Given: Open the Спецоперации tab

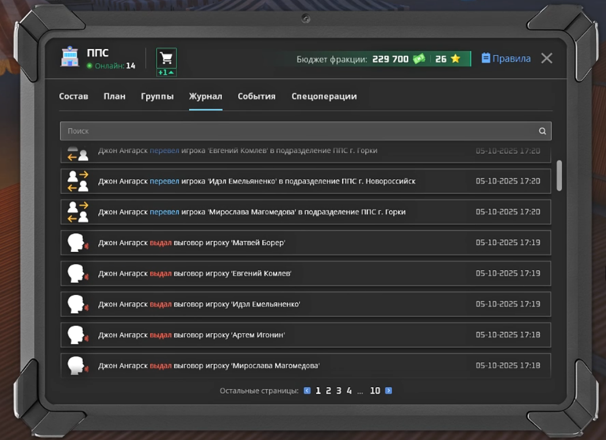Looking at the screenshot, I should pyautogui.click(x=324, y=97).
